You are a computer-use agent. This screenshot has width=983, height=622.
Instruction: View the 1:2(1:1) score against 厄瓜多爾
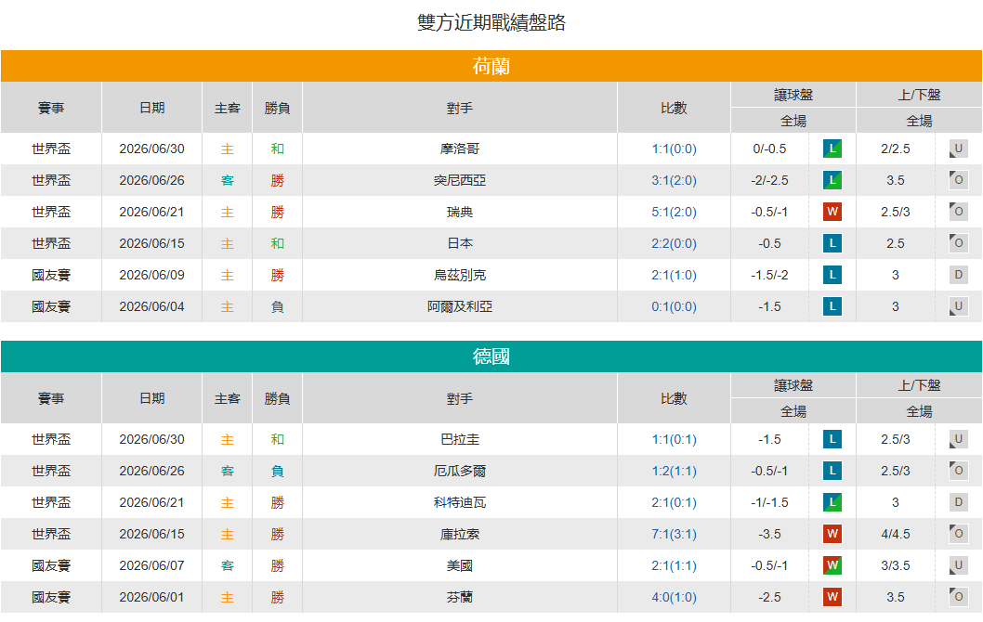coord(674,471)
